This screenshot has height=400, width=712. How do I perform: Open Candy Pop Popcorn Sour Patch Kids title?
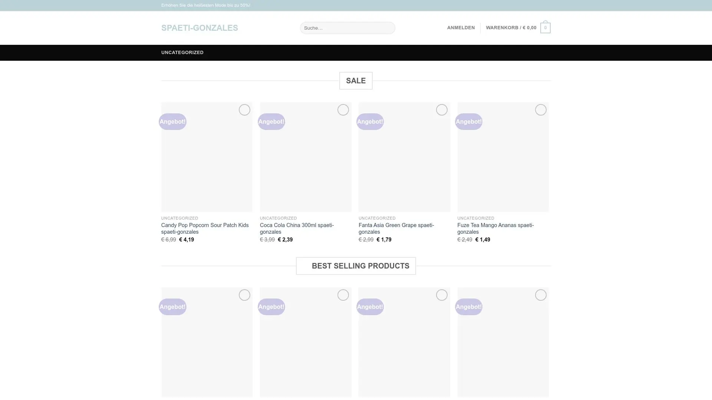coord(205,229)
